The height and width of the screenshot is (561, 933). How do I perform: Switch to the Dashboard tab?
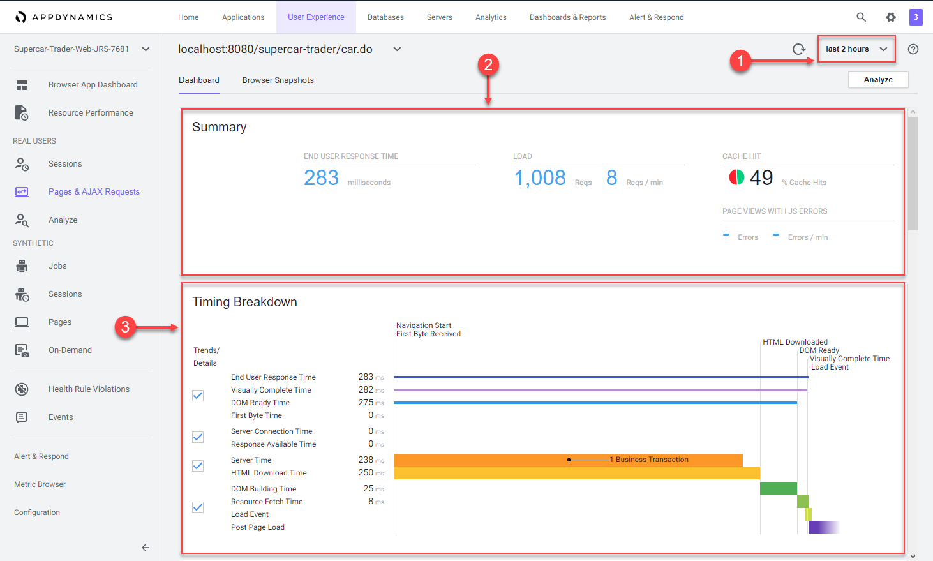[199, 80]
